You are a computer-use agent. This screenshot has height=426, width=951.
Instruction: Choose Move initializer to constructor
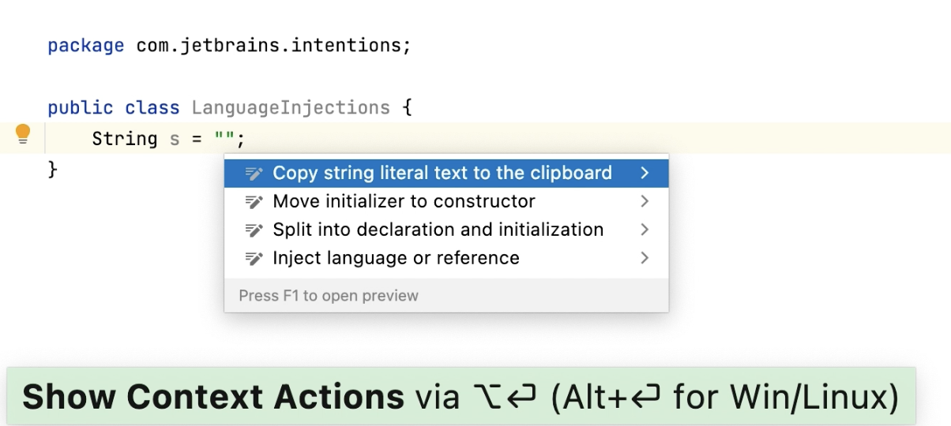(x=446, y=201)
